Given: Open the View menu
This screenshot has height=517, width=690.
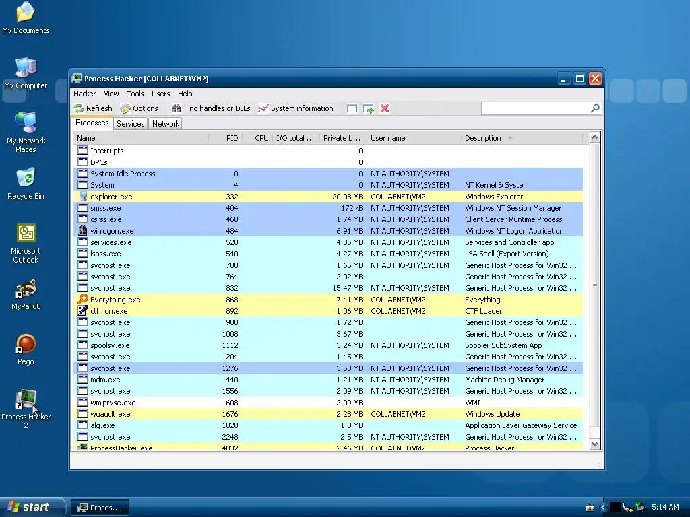Looking at the screenshot, I should 111,94.
